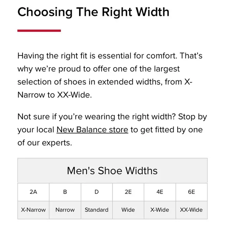Select the D width cell

97,192
